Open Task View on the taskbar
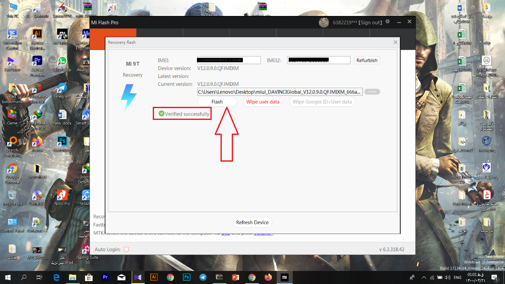 pyautogui.click(x=39, y=277)
